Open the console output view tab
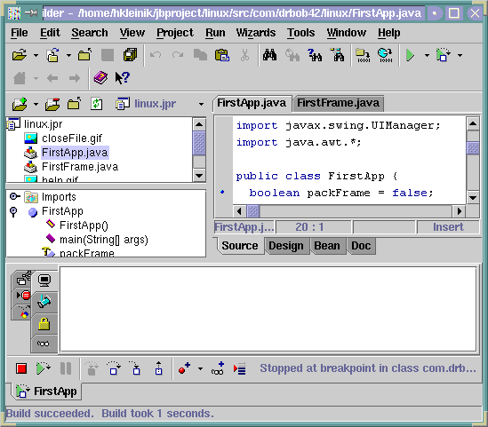Viewport: 488px width, 427px height. coord(44,281)
